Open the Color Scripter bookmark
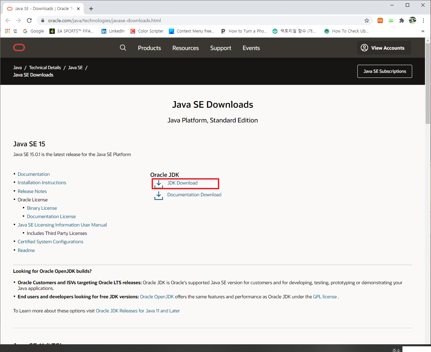Image resolution: width=431 pixels, height=352 pixels. [147, 31]
